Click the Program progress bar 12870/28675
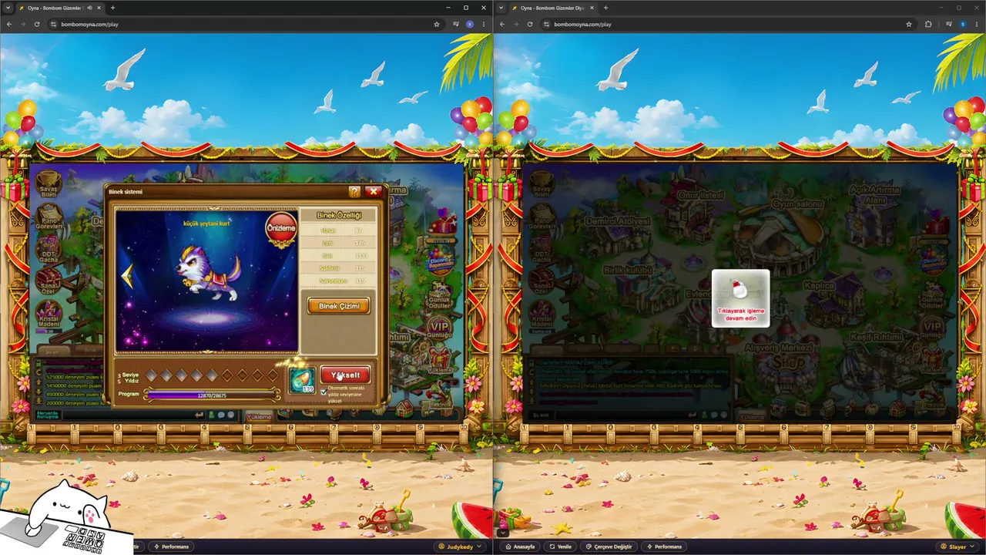 [212, 395]
